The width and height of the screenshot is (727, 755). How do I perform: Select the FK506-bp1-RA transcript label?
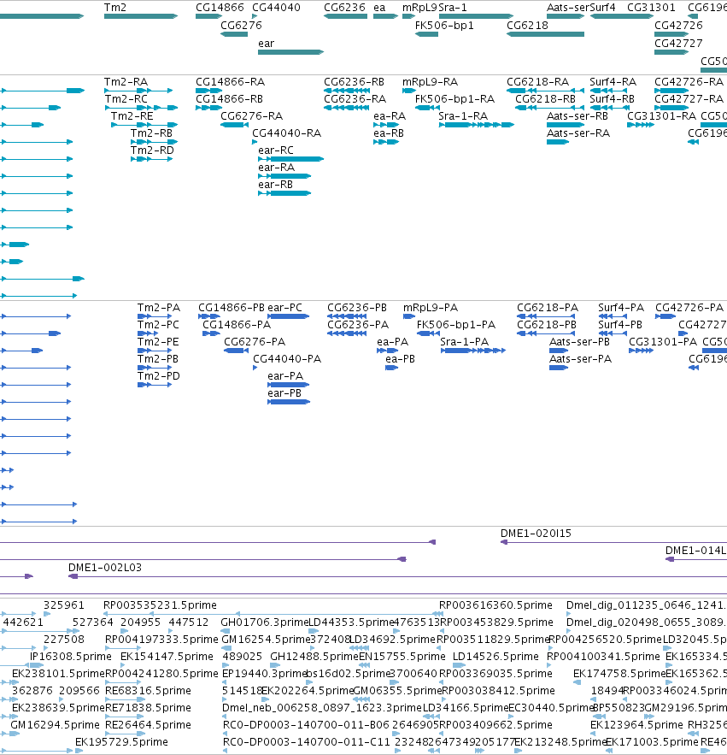pyautogui.click(x=454, y=99)
